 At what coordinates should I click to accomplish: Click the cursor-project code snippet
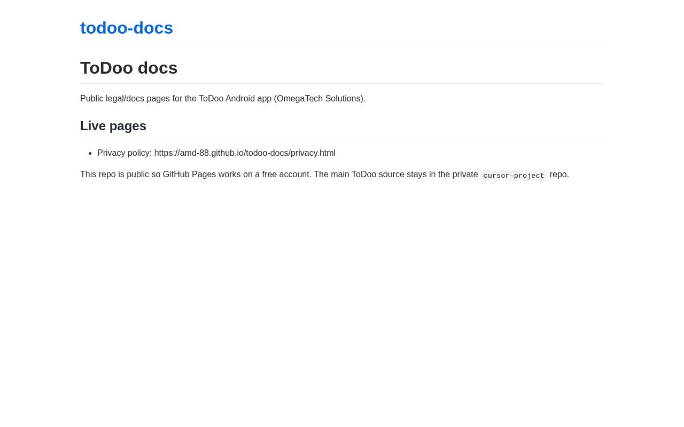tap(514, 176)
